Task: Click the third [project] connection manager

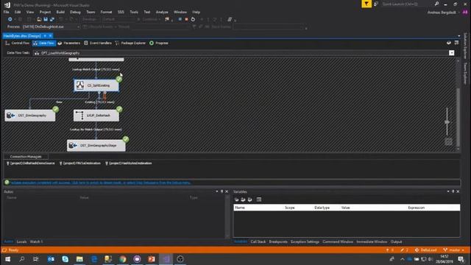Action: point(129,163)
